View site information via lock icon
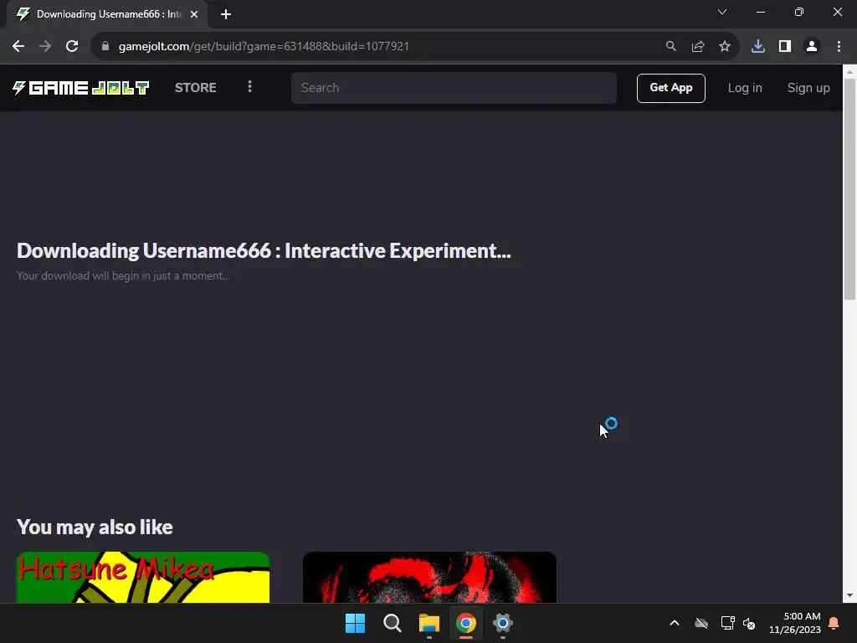The image size is (857, 643). [x=105, y=47]
